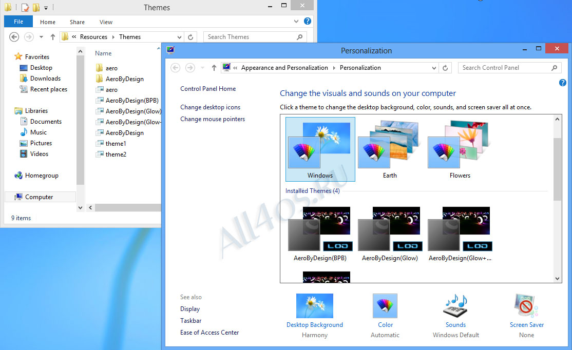Click the breadcrumb arrow between Resources and Themes
This screenshot has width=572, height=350.
(113, 37)
